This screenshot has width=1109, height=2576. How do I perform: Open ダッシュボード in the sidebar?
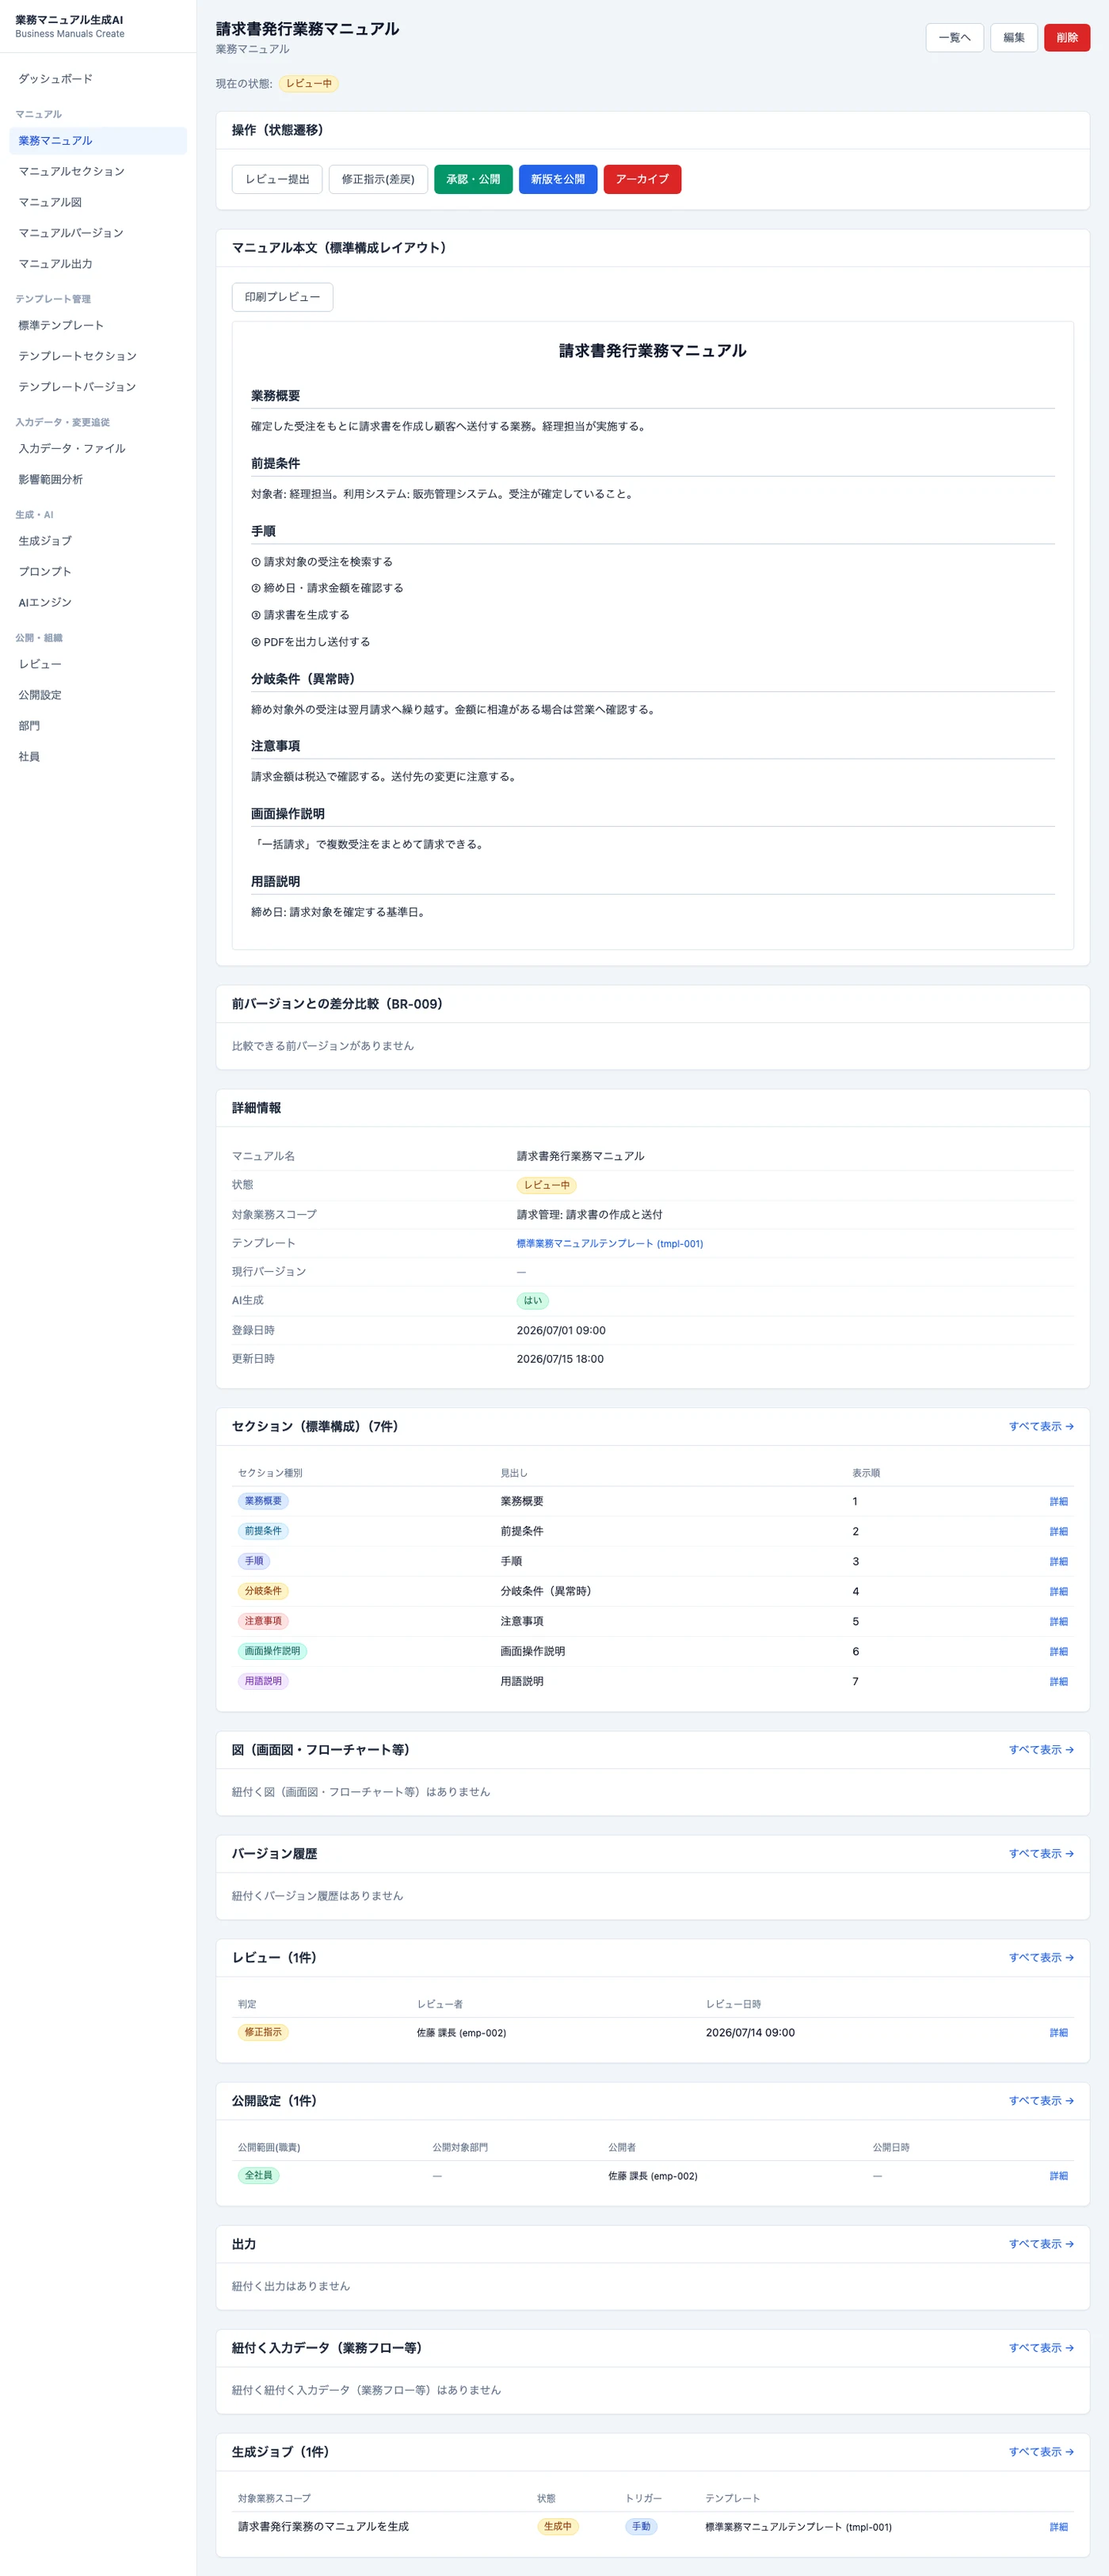pos(98,79)
